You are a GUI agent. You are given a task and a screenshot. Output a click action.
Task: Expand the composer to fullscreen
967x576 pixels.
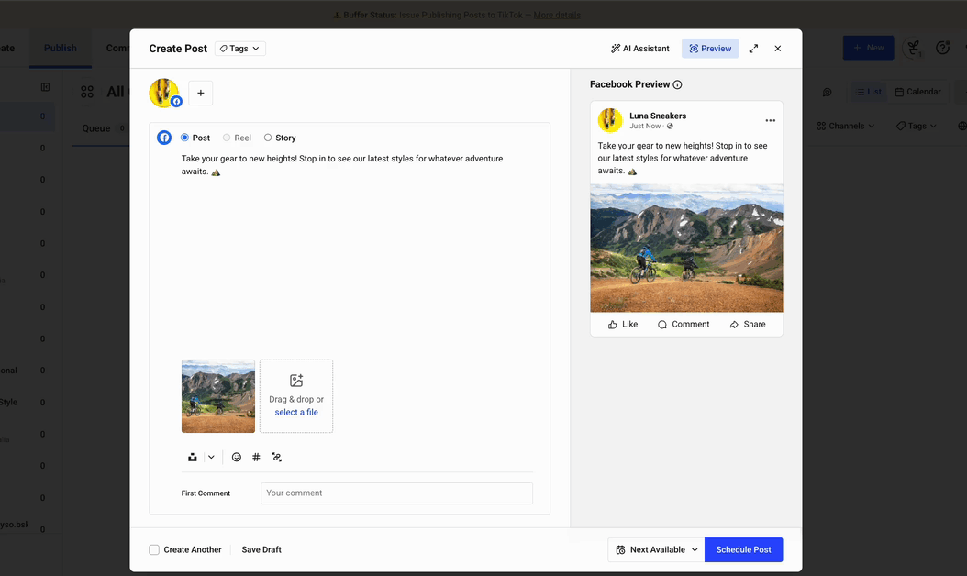tap(753, 48)
